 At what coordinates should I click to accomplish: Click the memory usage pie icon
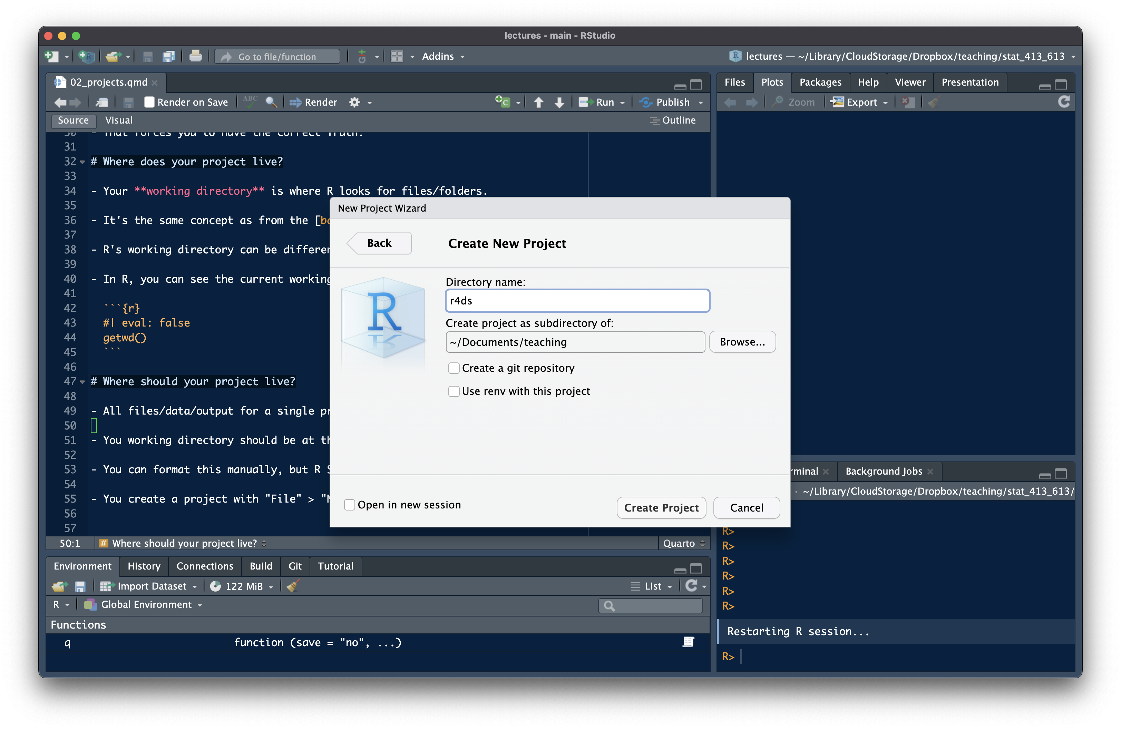click(215, 586)
